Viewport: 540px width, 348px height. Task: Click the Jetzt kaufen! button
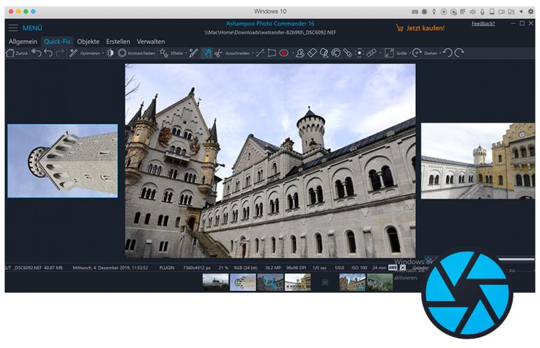pyautogui.click(x=425, y=28)
